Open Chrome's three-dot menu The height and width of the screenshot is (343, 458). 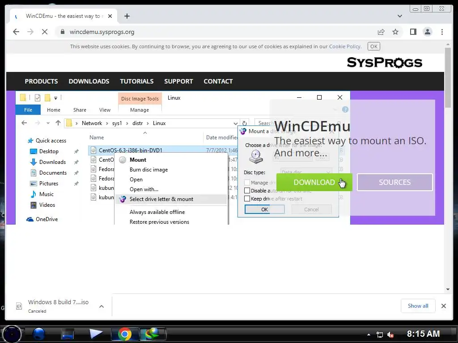coord(442,32)
